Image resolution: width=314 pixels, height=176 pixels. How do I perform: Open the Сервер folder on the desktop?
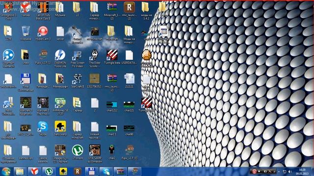coord(78,104)
